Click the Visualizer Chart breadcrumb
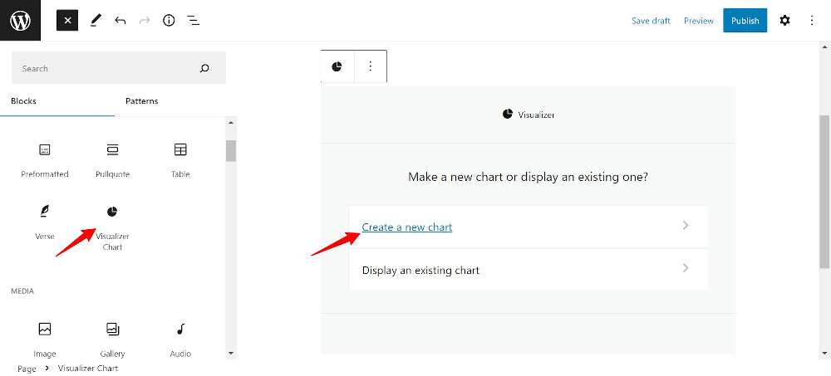This screenshot has width=831, height=376. [88, 368]
